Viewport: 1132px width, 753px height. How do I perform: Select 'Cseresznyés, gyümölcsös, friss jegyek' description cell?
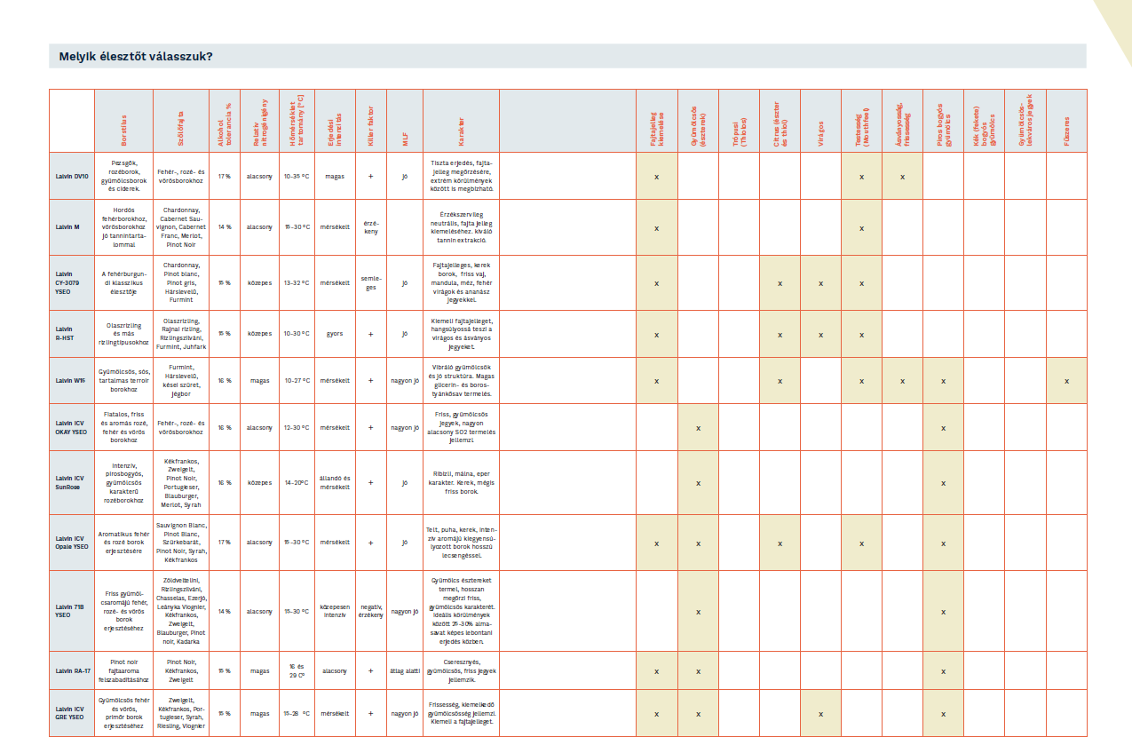pyautogui.click(x=462, y=671)
